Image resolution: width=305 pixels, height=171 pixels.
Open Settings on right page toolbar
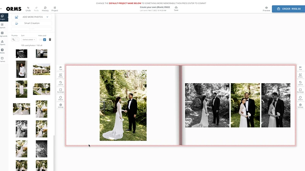[x=300, y=105]
